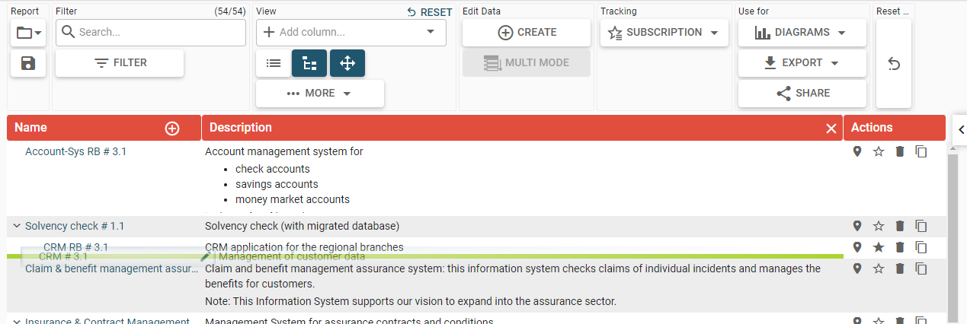This screenshot has height=324, width=967.
Task: Click the SHARE button
Action: pos(802,93)
